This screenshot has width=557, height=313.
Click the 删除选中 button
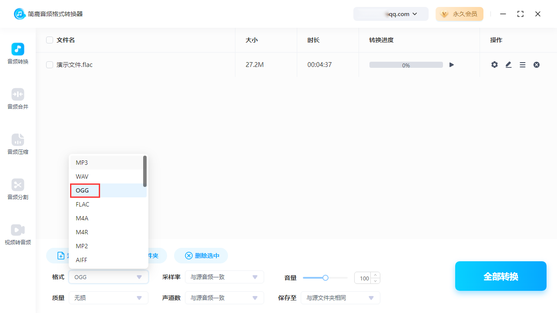point(201,256)
